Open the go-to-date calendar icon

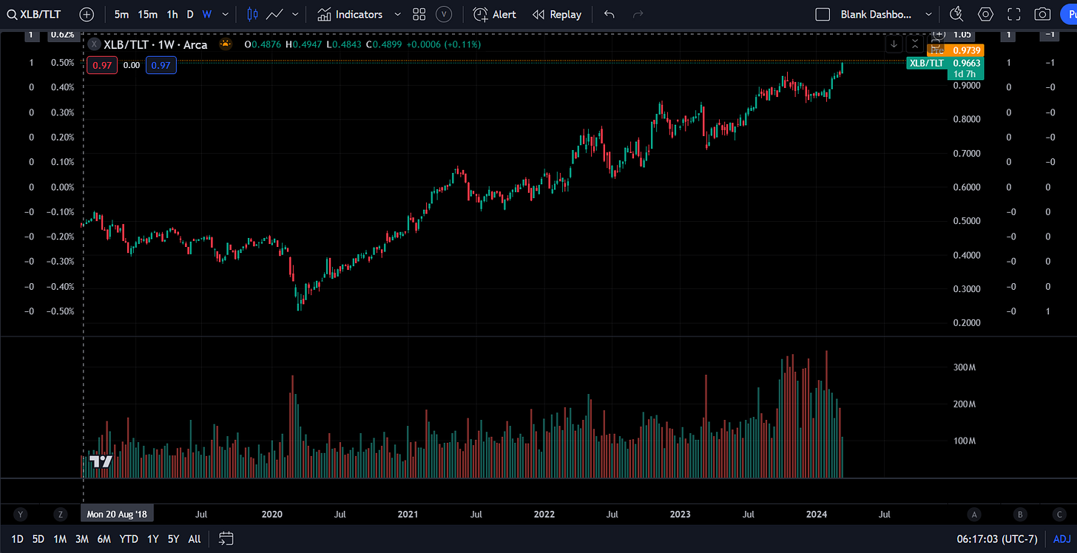coord(226,539)
